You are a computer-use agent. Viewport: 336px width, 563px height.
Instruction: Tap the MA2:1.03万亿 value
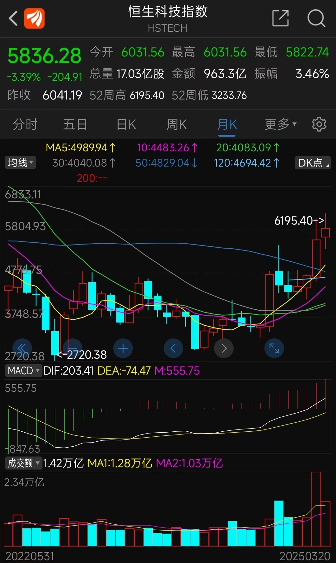click(189, 463)
